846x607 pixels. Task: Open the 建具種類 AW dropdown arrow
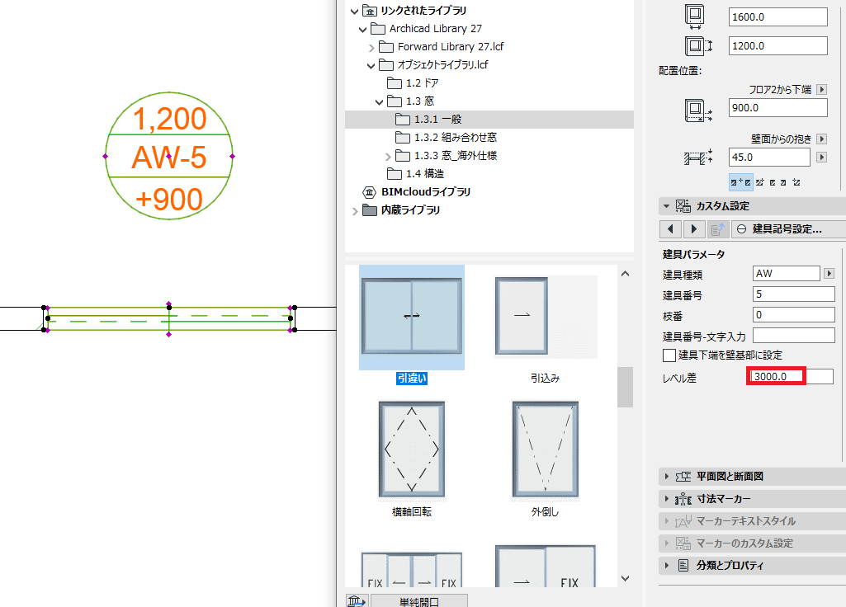[x=829, y=274]
